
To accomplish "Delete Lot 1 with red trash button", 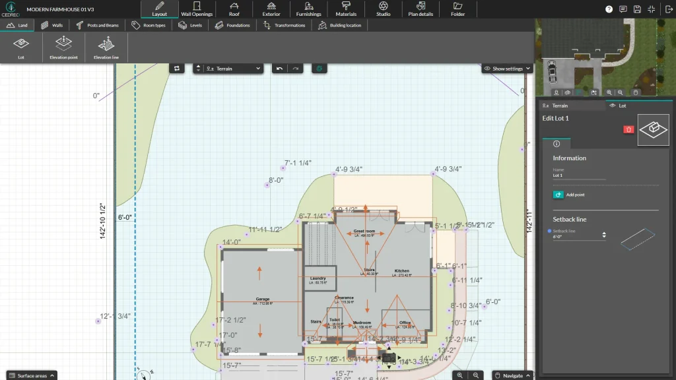I will tap(628, 129).
